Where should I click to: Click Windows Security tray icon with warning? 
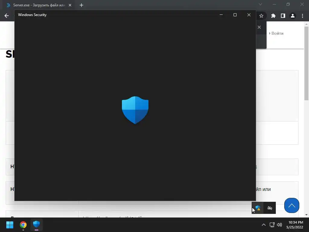click(258, 208)
